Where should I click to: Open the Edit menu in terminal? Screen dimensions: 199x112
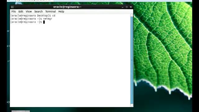tap(21, 12)
